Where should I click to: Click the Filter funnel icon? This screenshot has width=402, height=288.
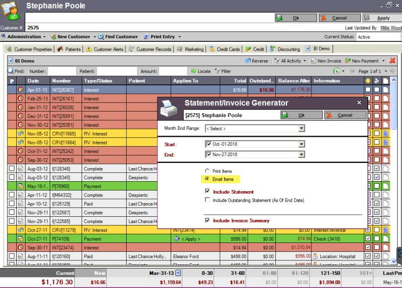tap(217, 71)
